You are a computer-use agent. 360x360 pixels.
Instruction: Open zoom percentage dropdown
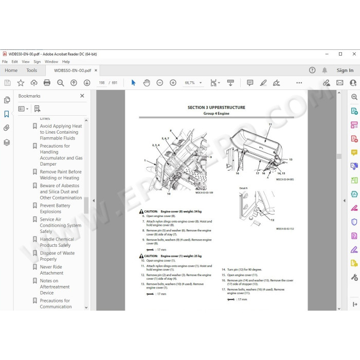pyautogui.click(x=201, y=83)
